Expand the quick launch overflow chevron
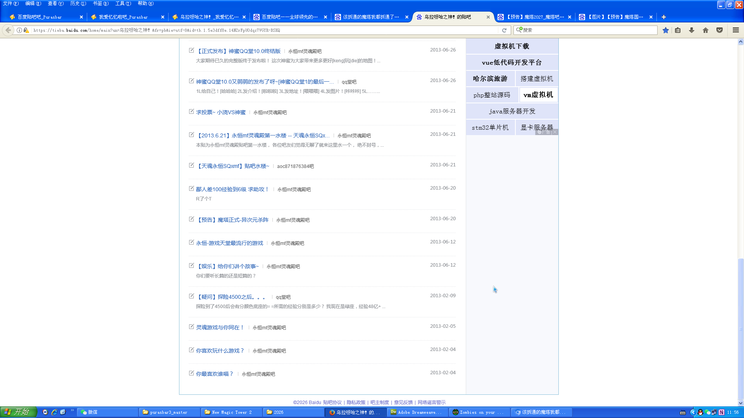The image size is (744, 418). point(72,410)
